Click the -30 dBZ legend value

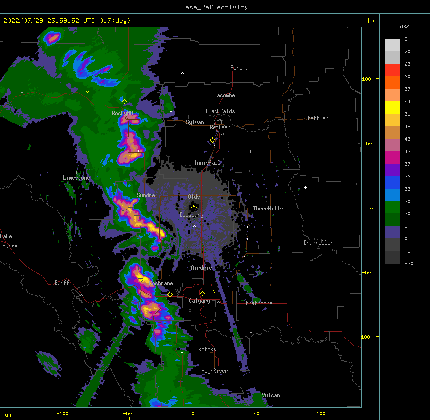pyautogui.click(x=409, y=263)
